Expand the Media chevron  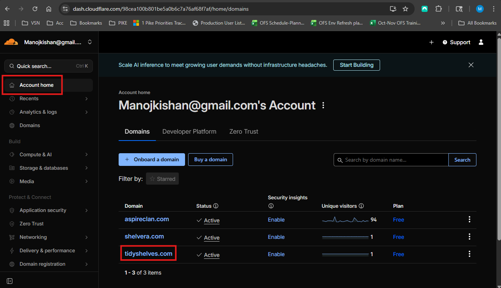coord(86,182)
